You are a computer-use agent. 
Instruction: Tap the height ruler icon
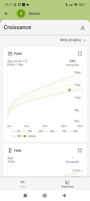click(10, 150)
